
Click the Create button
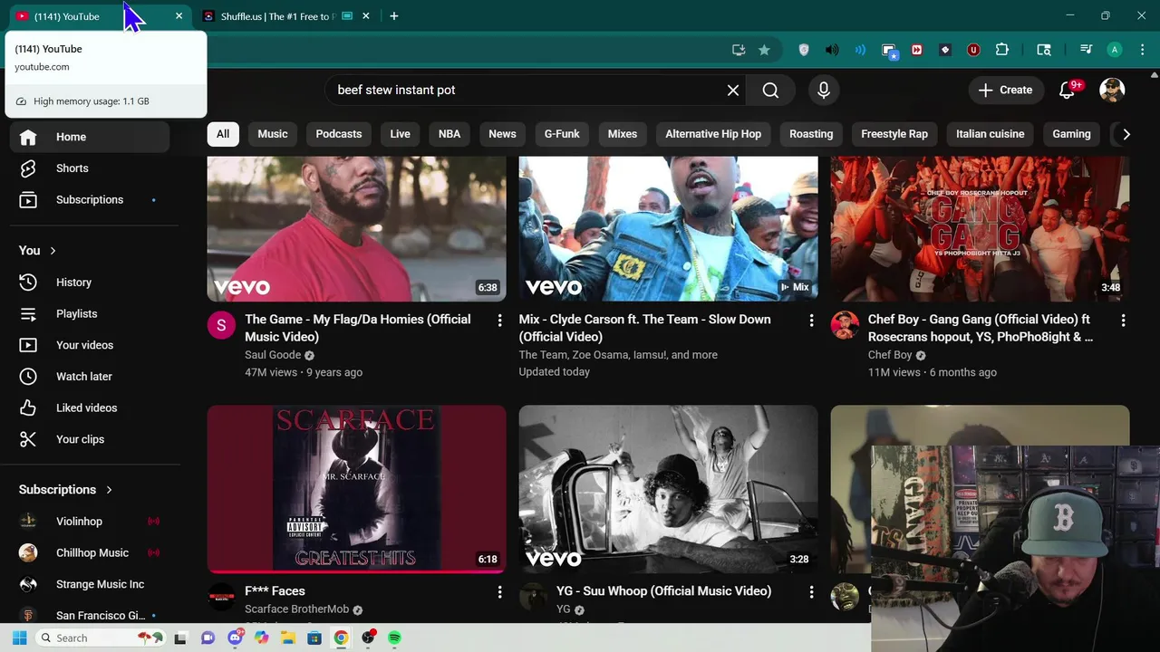tap(1006, 90)
